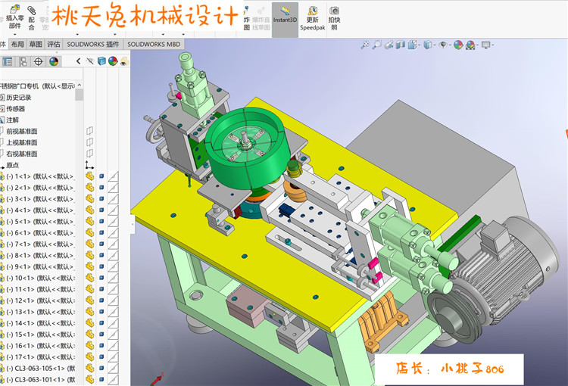The height and width of the screenshot is (386, 568).
Task: Toggle visibility icon for 前视基准面
Action: pos(90,131)
